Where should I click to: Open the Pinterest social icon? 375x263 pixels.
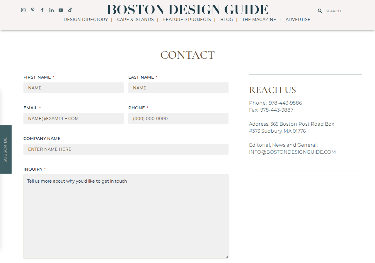33,10
